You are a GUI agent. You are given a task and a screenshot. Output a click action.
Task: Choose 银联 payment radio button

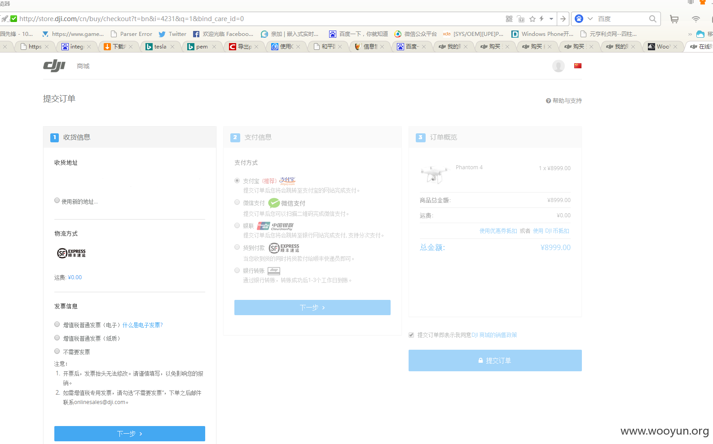237,225
